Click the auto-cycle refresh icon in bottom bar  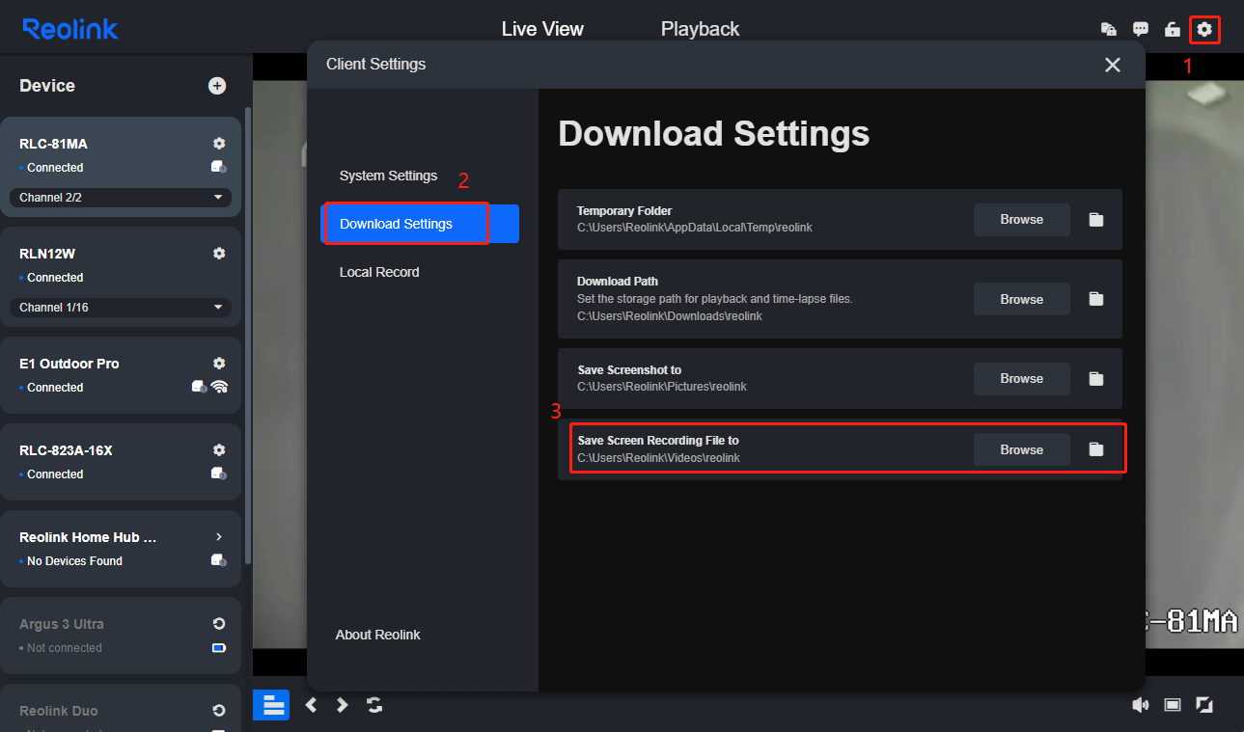point(374,705)
